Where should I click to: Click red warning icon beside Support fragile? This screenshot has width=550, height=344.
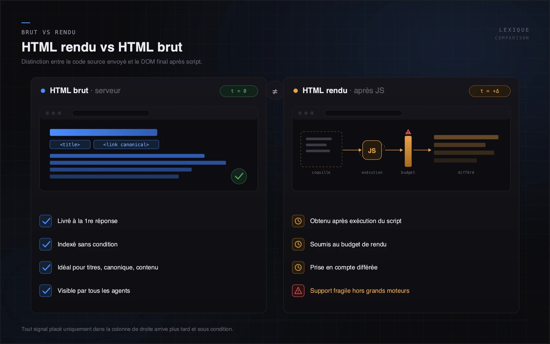[298, 291]
